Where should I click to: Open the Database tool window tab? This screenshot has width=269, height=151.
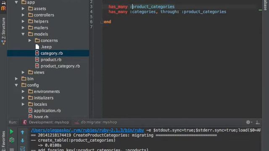(x=266, y=5)
